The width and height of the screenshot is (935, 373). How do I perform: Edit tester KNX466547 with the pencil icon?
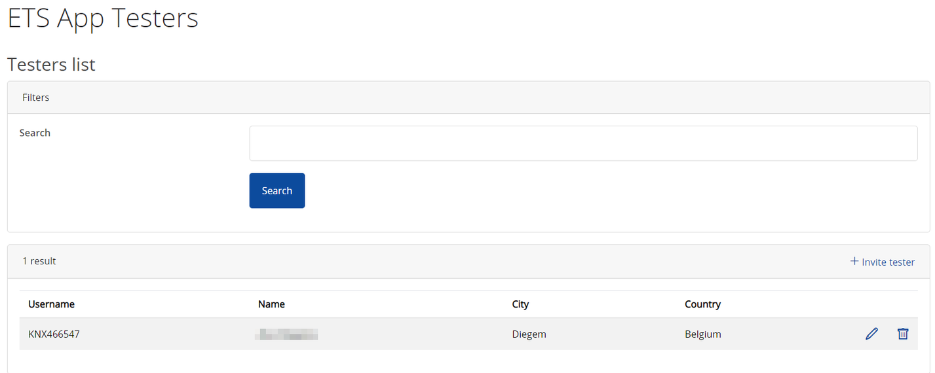click(871, 334)
